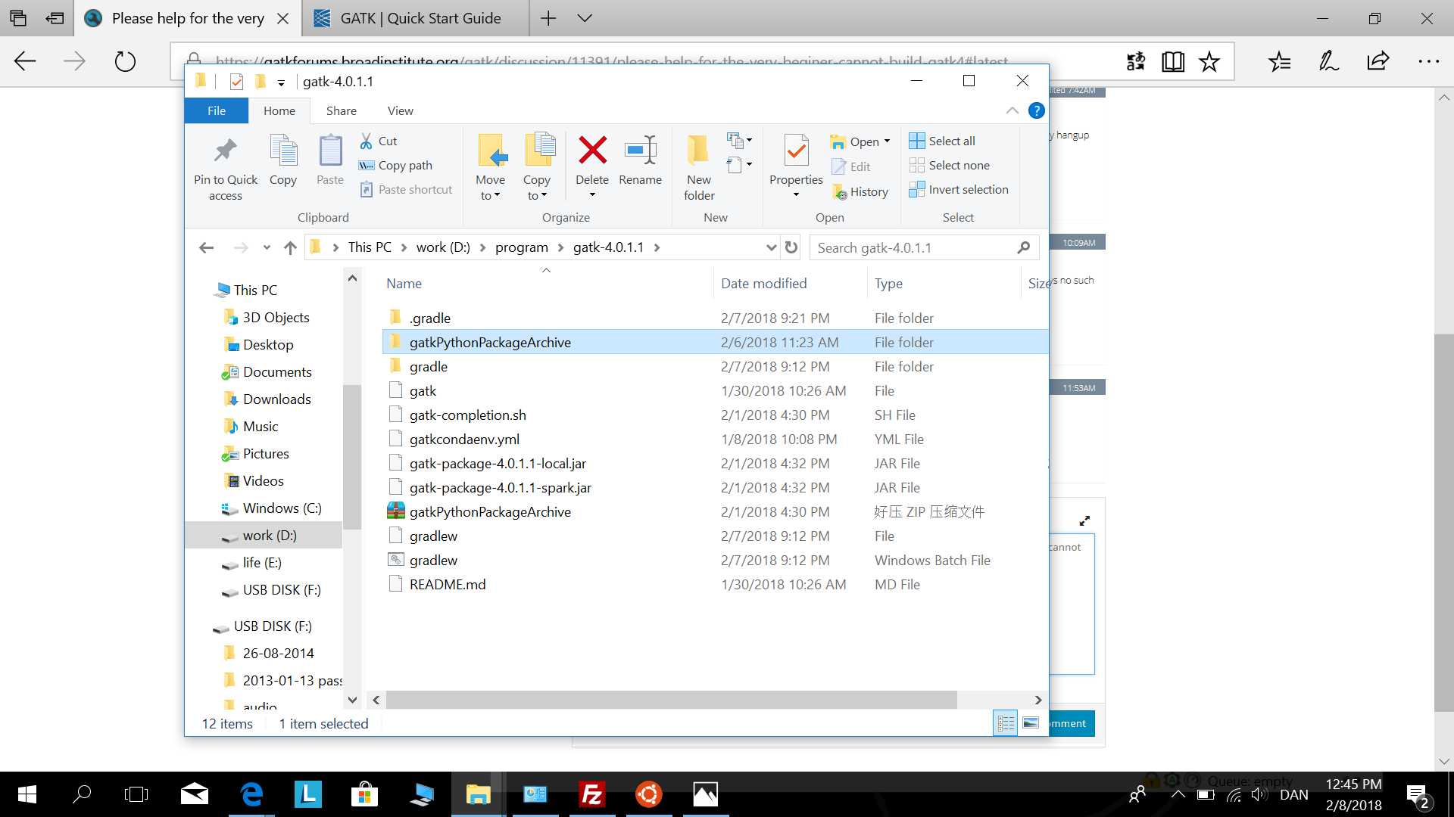The image size is (1454, 817).
Task: Sort by Date modified column
Action: (x=789, y=284)
